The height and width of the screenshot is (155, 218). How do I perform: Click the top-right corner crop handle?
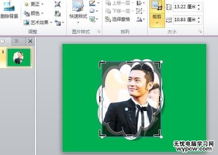[x=158, y=64]
